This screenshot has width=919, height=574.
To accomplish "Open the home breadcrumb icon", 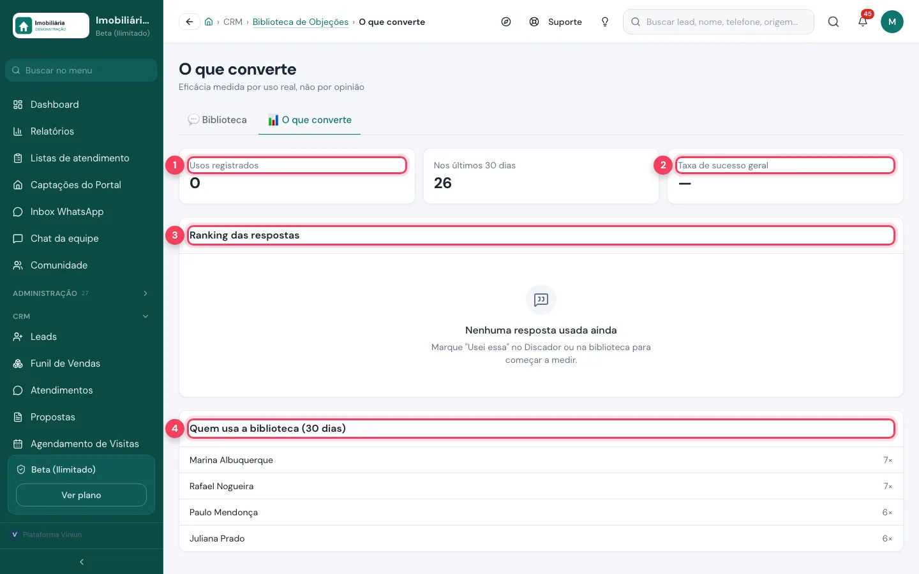I will [209, 22].
